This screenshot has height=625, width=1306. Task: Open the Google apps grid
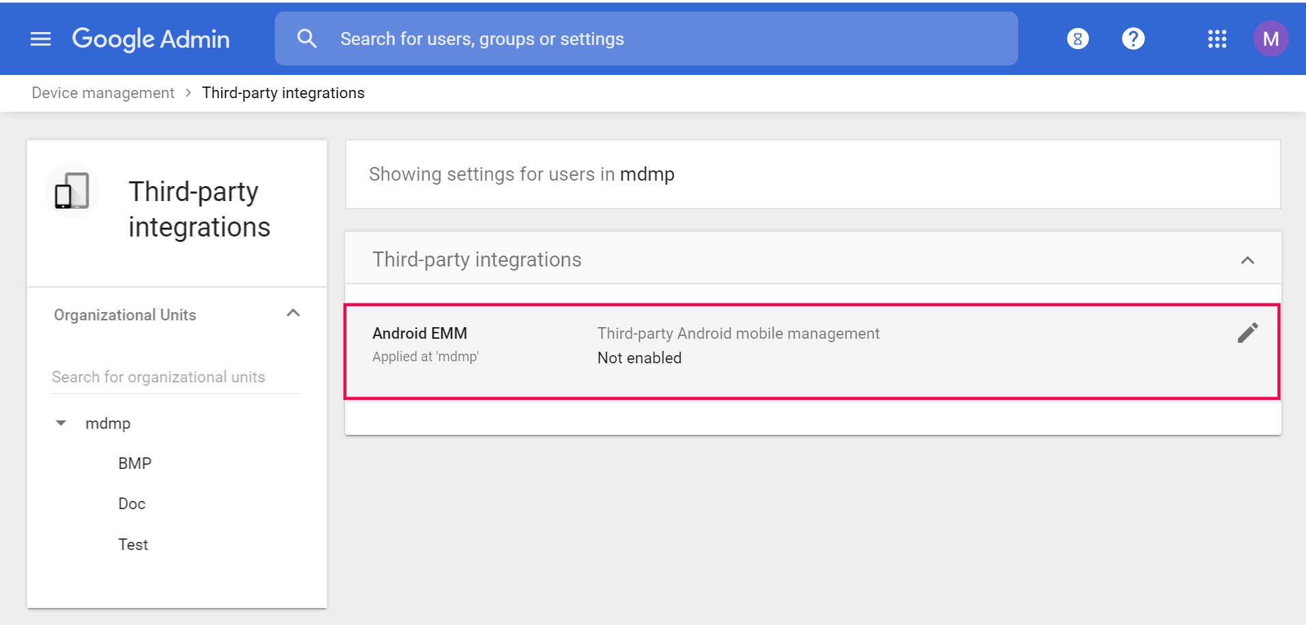[1217, 39]
